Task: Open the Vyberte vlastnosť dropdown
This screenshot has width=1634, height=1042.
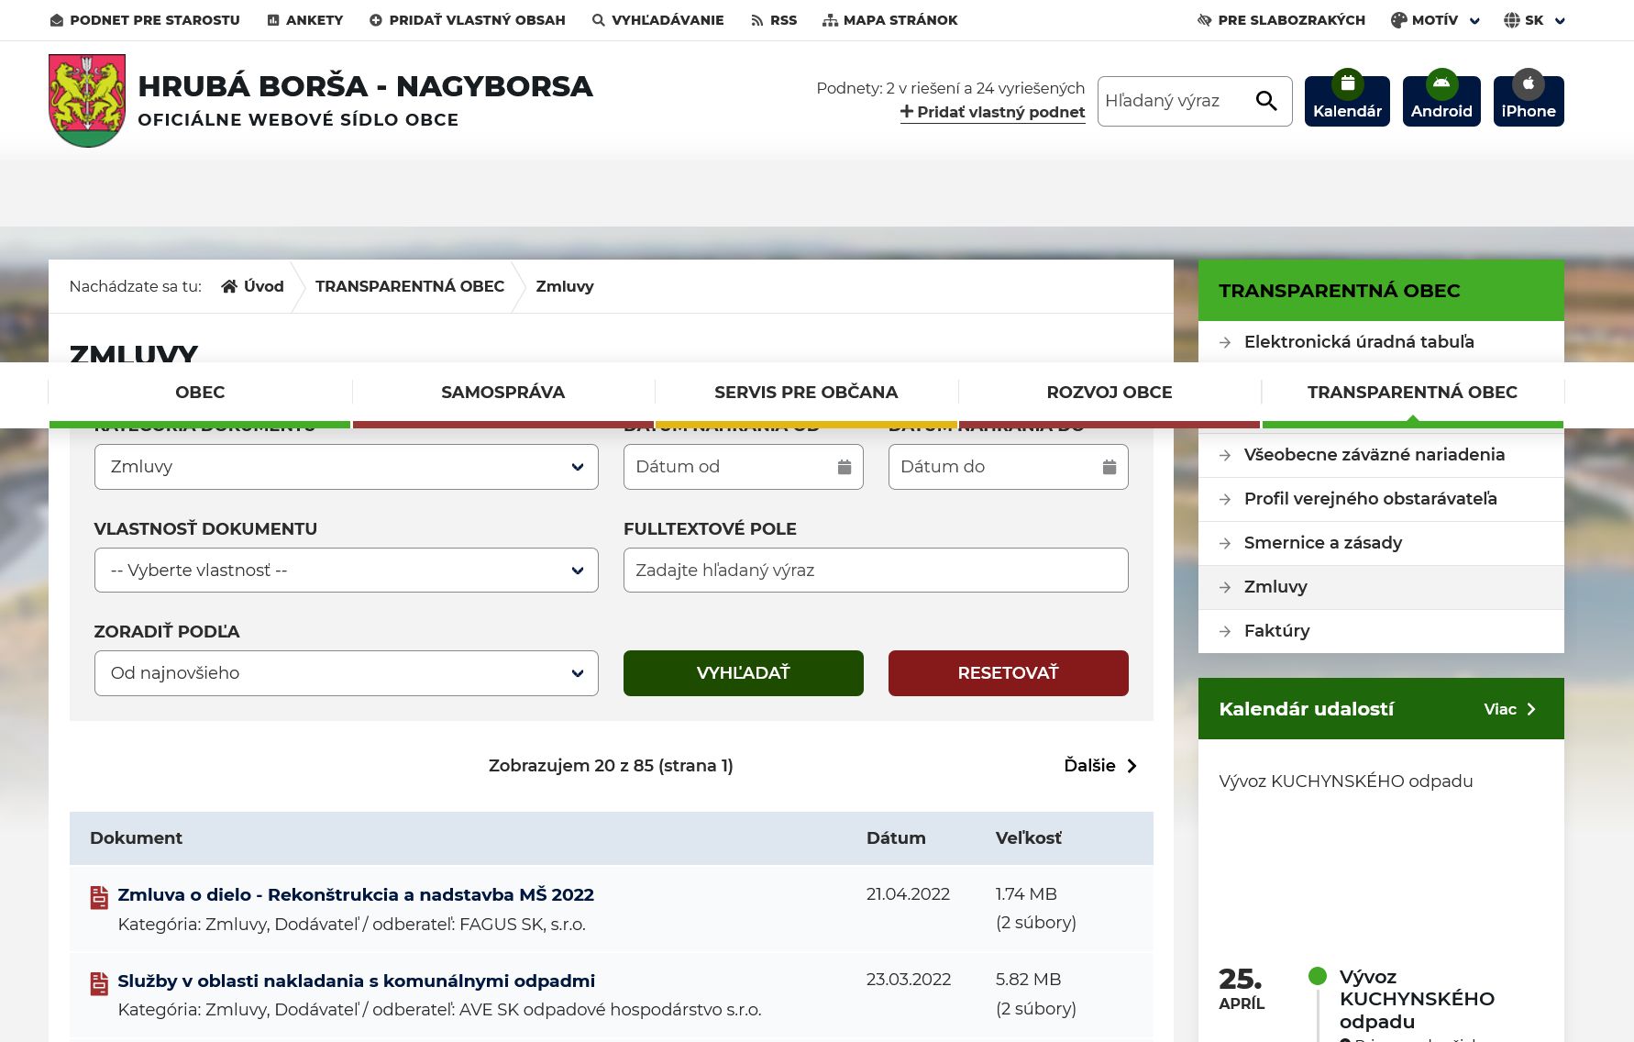Action: 346,571
